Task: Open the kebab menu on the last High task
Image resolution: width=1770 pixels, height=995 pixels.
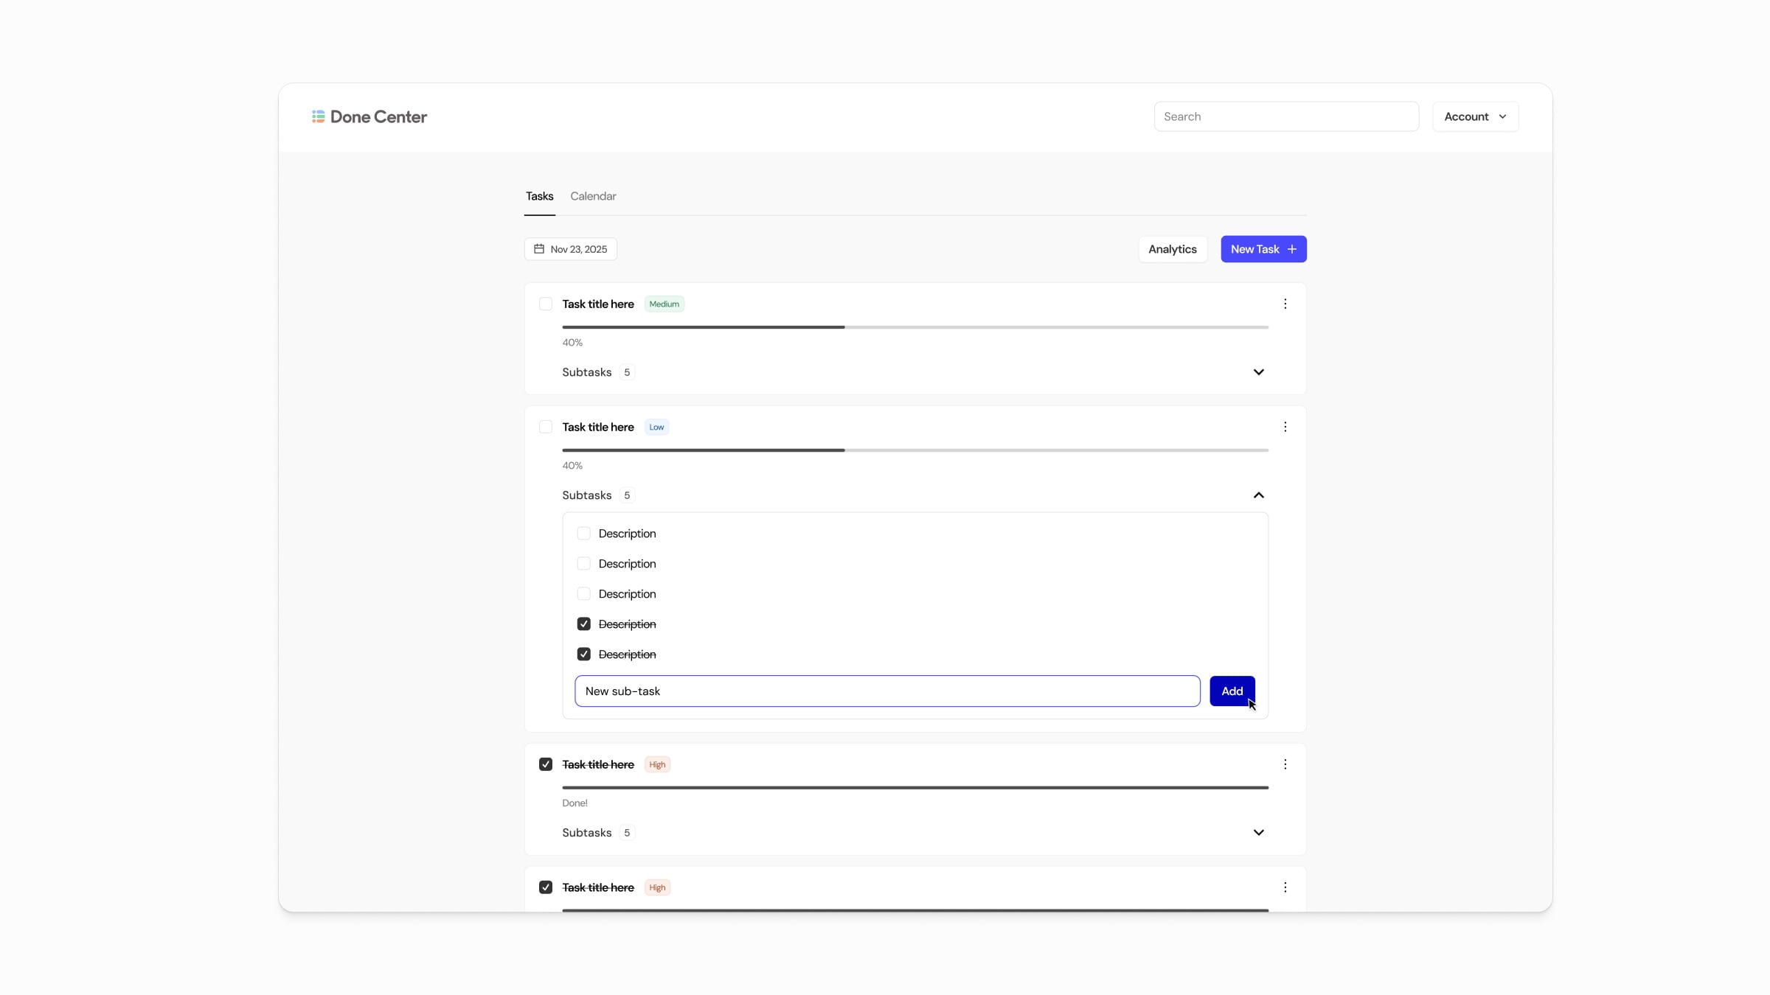Action: [x=1285, y=887]
